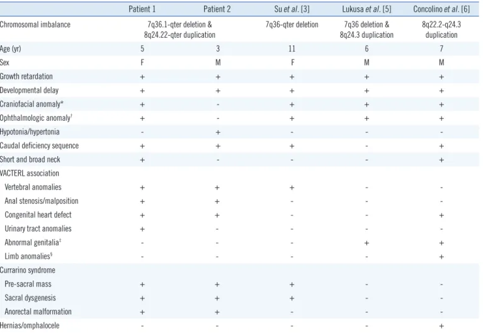Click sex value 'F' for Patient 1
The image size is (483, 333).
pos(142,62)
